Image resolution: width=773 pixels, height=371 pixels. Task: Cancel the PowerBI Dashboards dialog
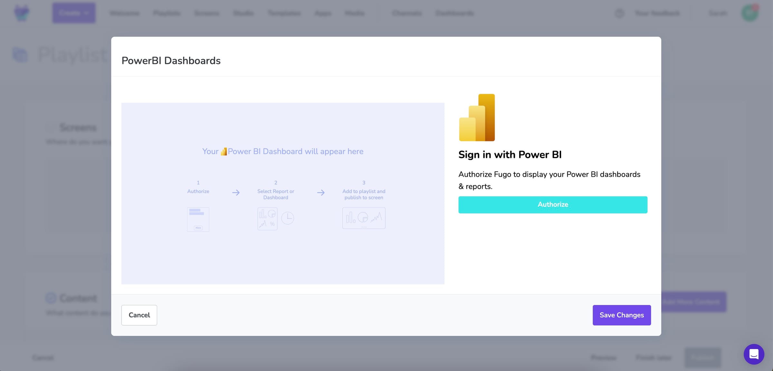139,315
